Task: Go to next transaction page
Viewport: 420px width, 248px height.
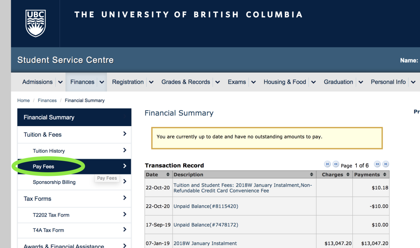Action: click(377, 165)
